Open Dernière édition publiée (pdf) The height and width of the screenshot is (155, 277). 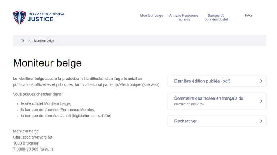tap(202, 81)
